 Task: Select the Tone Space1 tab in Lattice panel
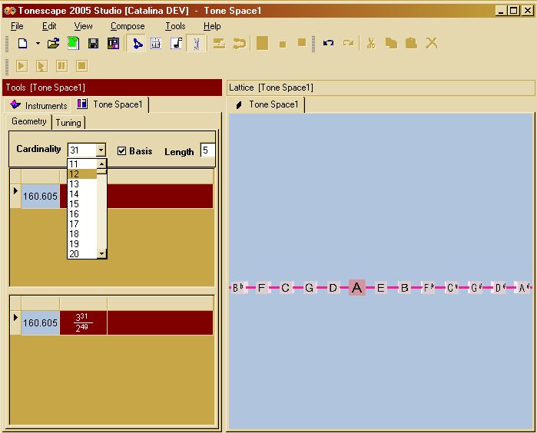[267, 104]
